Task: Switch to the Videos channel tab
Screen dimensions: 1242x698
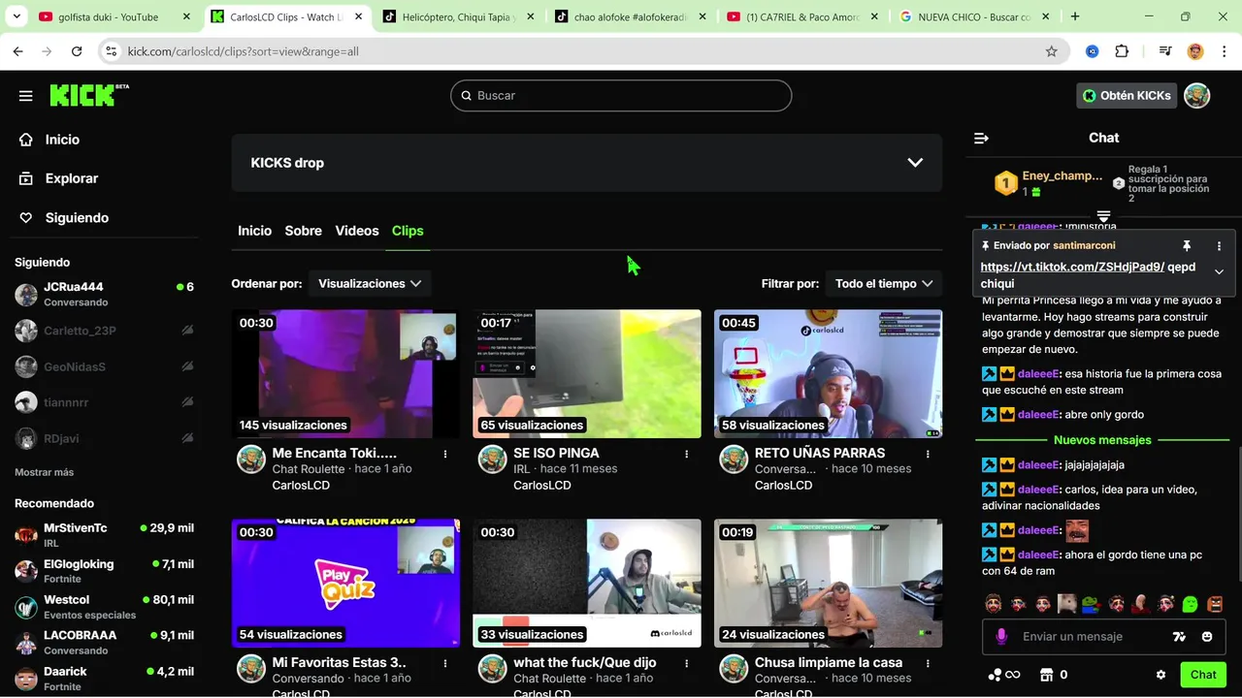Action: coord(357,231)
